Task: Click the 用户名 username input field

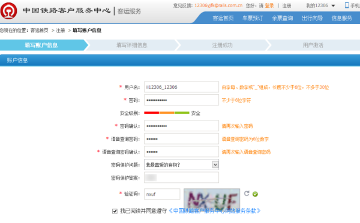Action: [x=181, y=87]
